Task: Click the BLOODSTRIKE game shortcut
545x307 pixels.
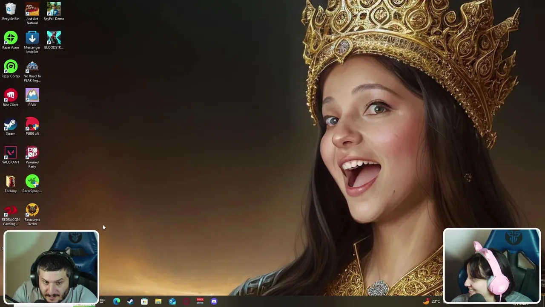Action: click(54, 40)
